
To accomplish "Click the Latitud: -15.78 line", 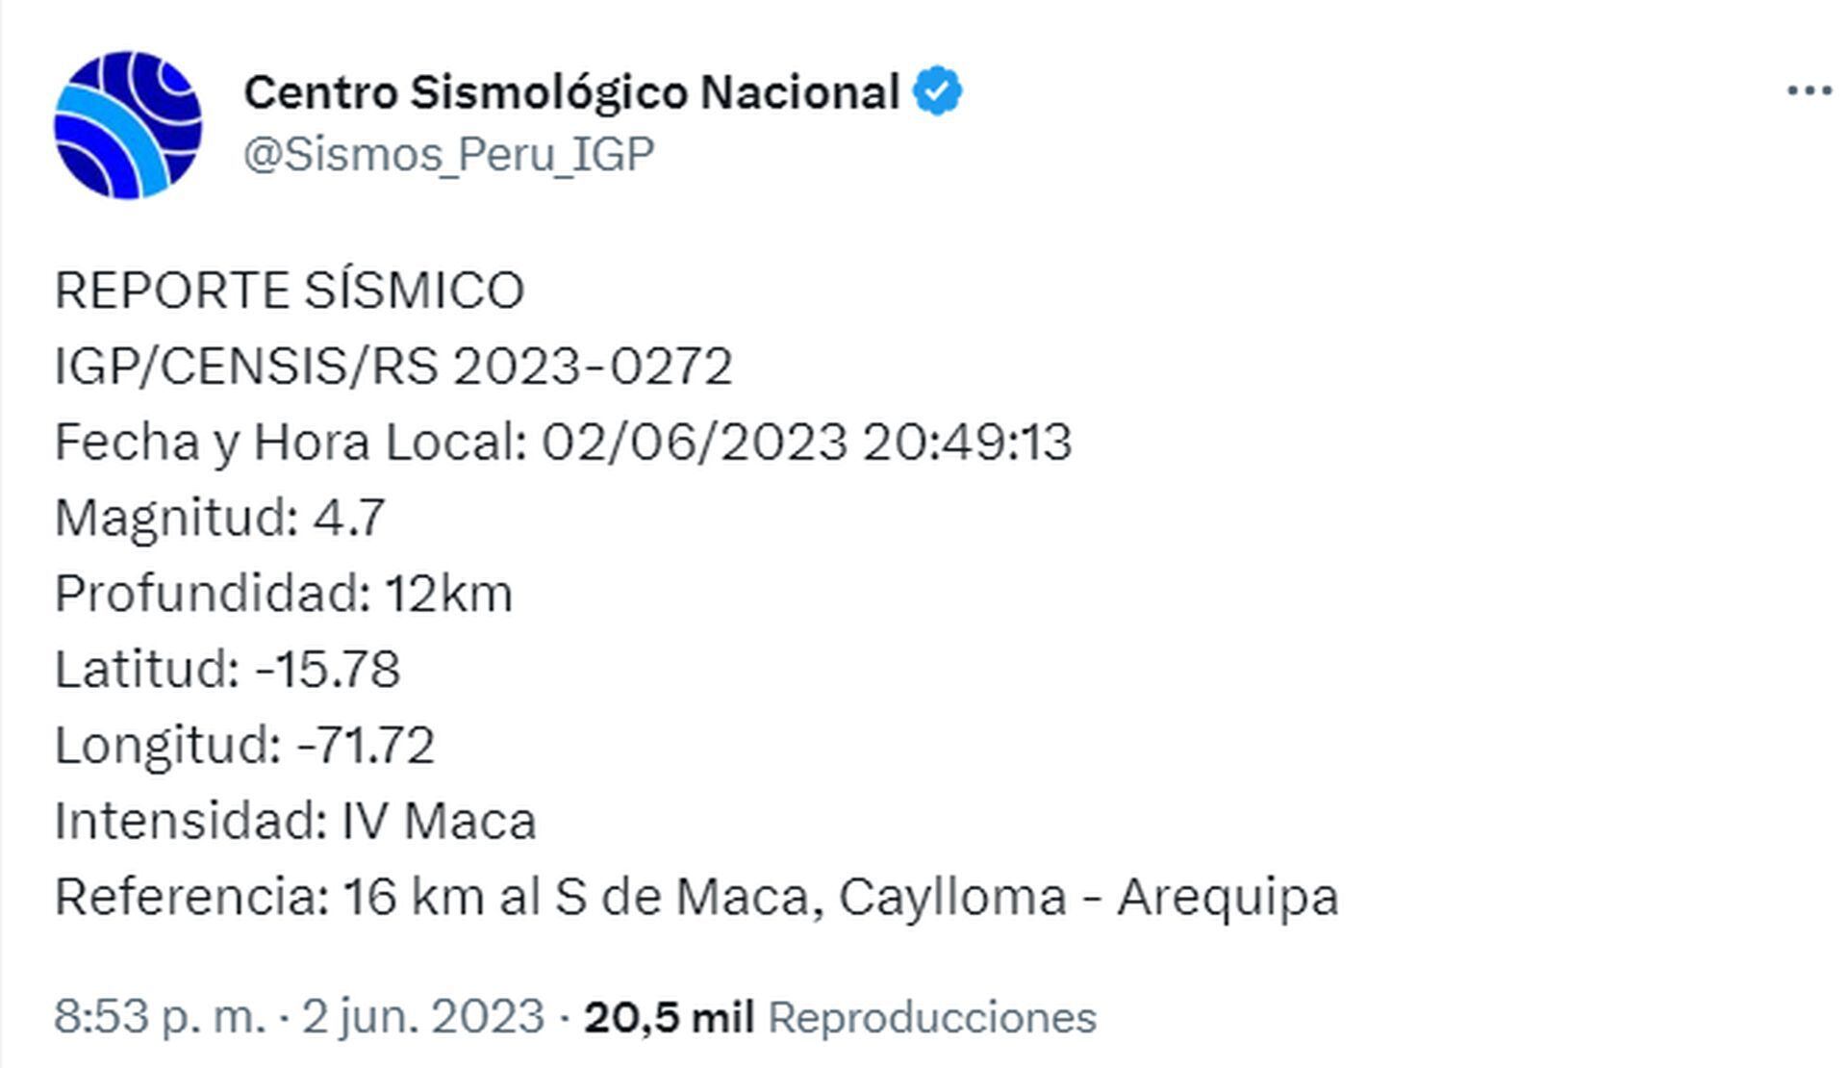I will [x=227, y=670].
